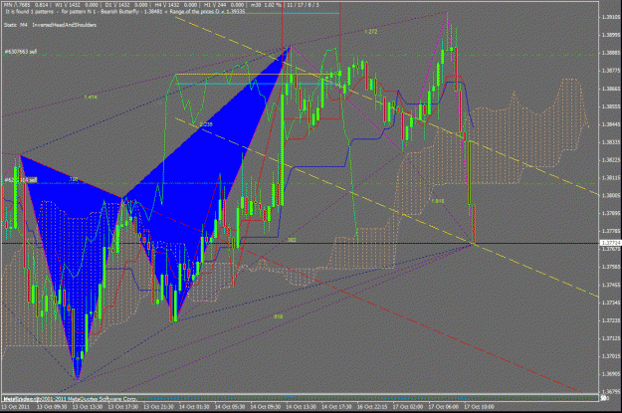The width and height of the screenshot is (622, 413).
Task: Click the 1.36905 price scale label
Action: pyautogui.click(x=611, y=374)
